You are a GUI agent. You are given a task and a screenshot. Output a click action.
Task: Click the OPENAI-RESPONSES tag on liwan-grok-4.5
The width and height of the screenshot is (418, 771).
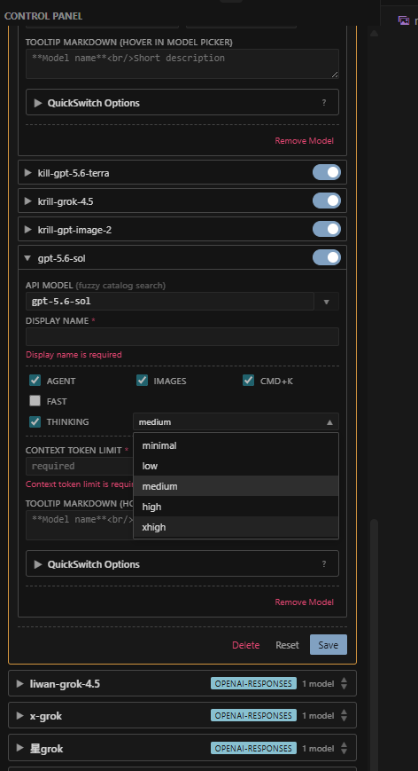point(253,683)
